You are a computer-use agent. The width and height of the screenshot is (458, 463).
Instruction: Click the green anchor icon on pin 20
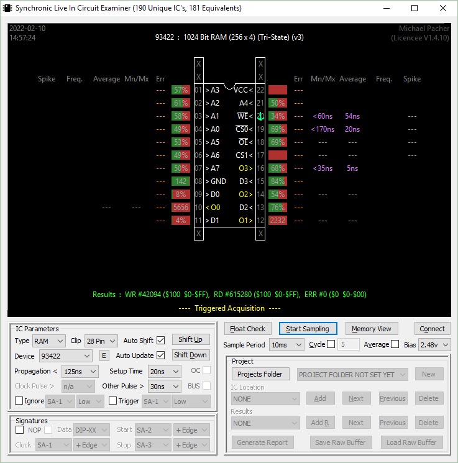tap(260, 116)
